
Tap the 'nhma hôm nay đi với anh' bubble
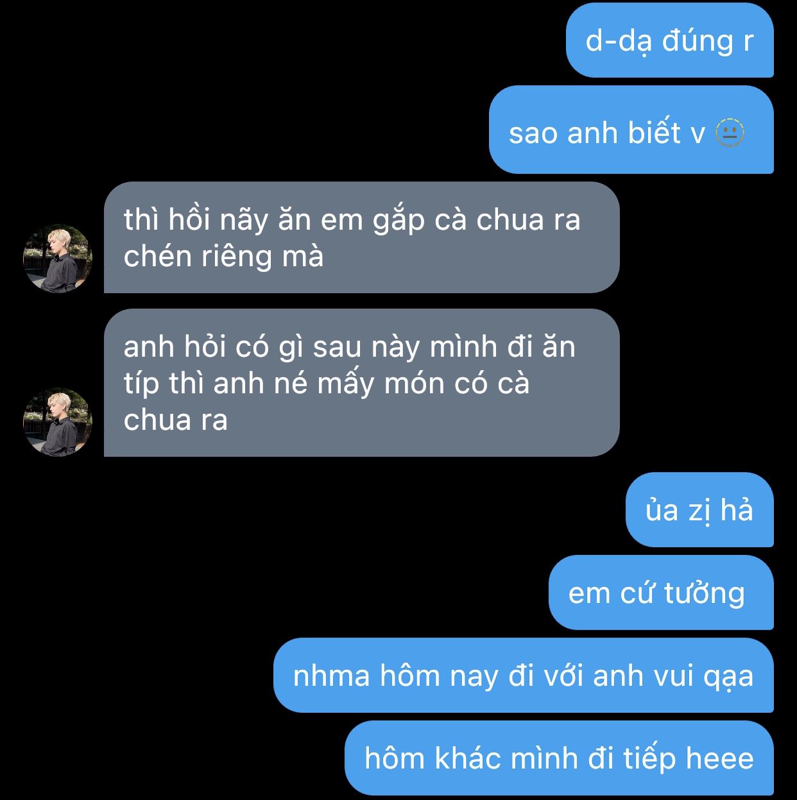[524, 675]
